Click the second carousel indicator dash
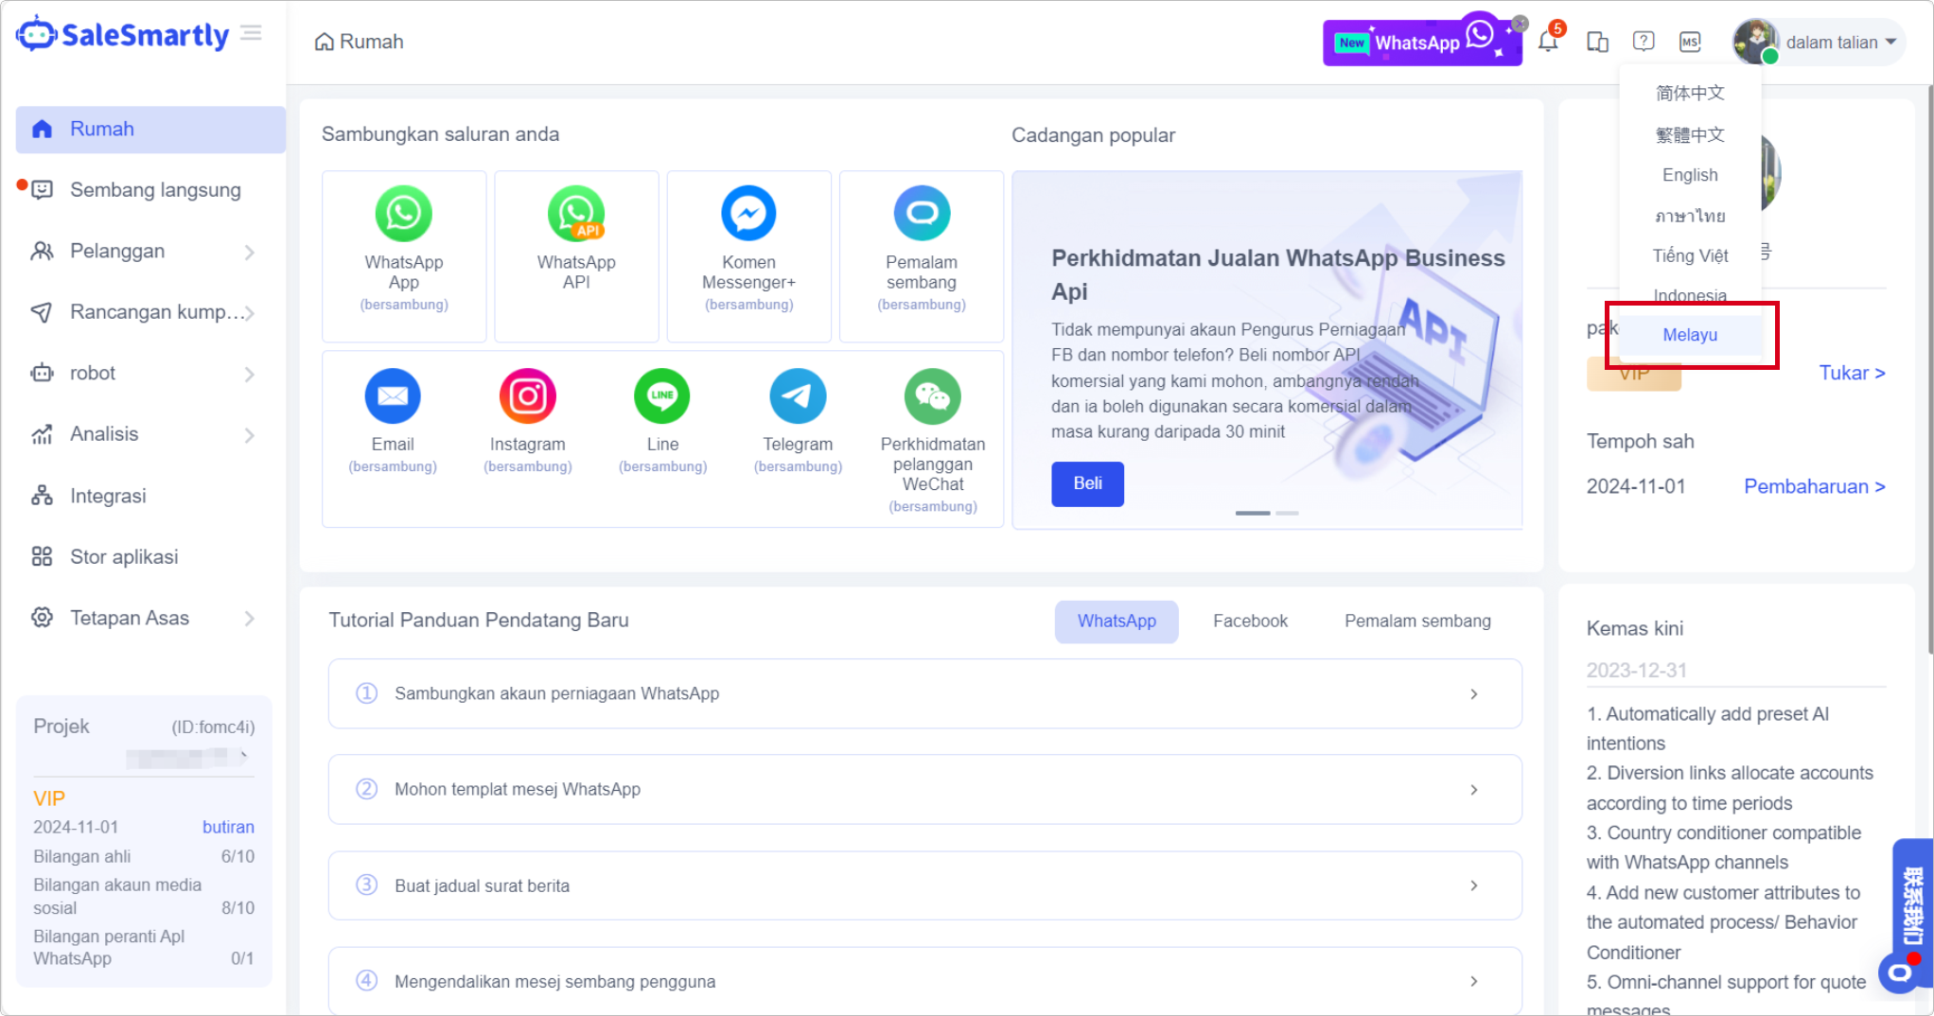Image resolution: width=1934 pixels, height=1016 pixels. (1287, 513)
